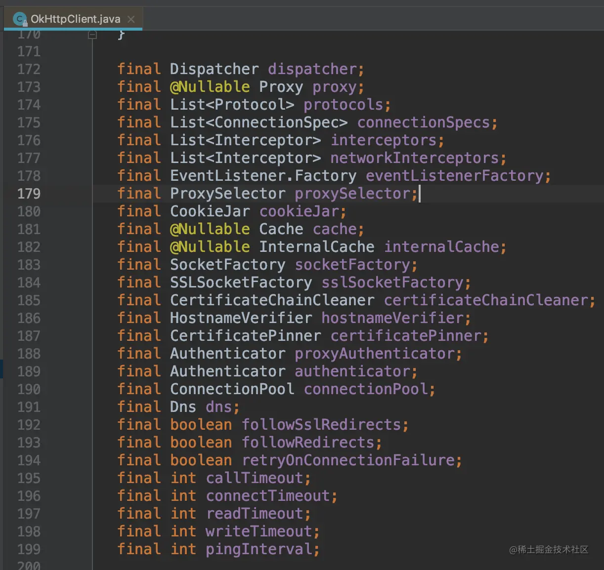Click line number 172 in gutter
The height and width of the screenshot is (570, 604).
coord(29,69)
